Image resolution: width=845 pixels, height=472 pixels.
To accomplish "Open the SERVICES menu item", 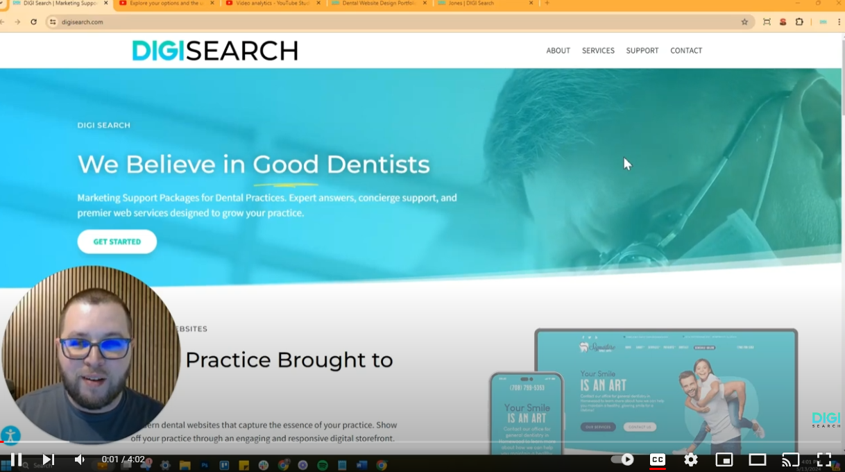I will click(598, 51).
